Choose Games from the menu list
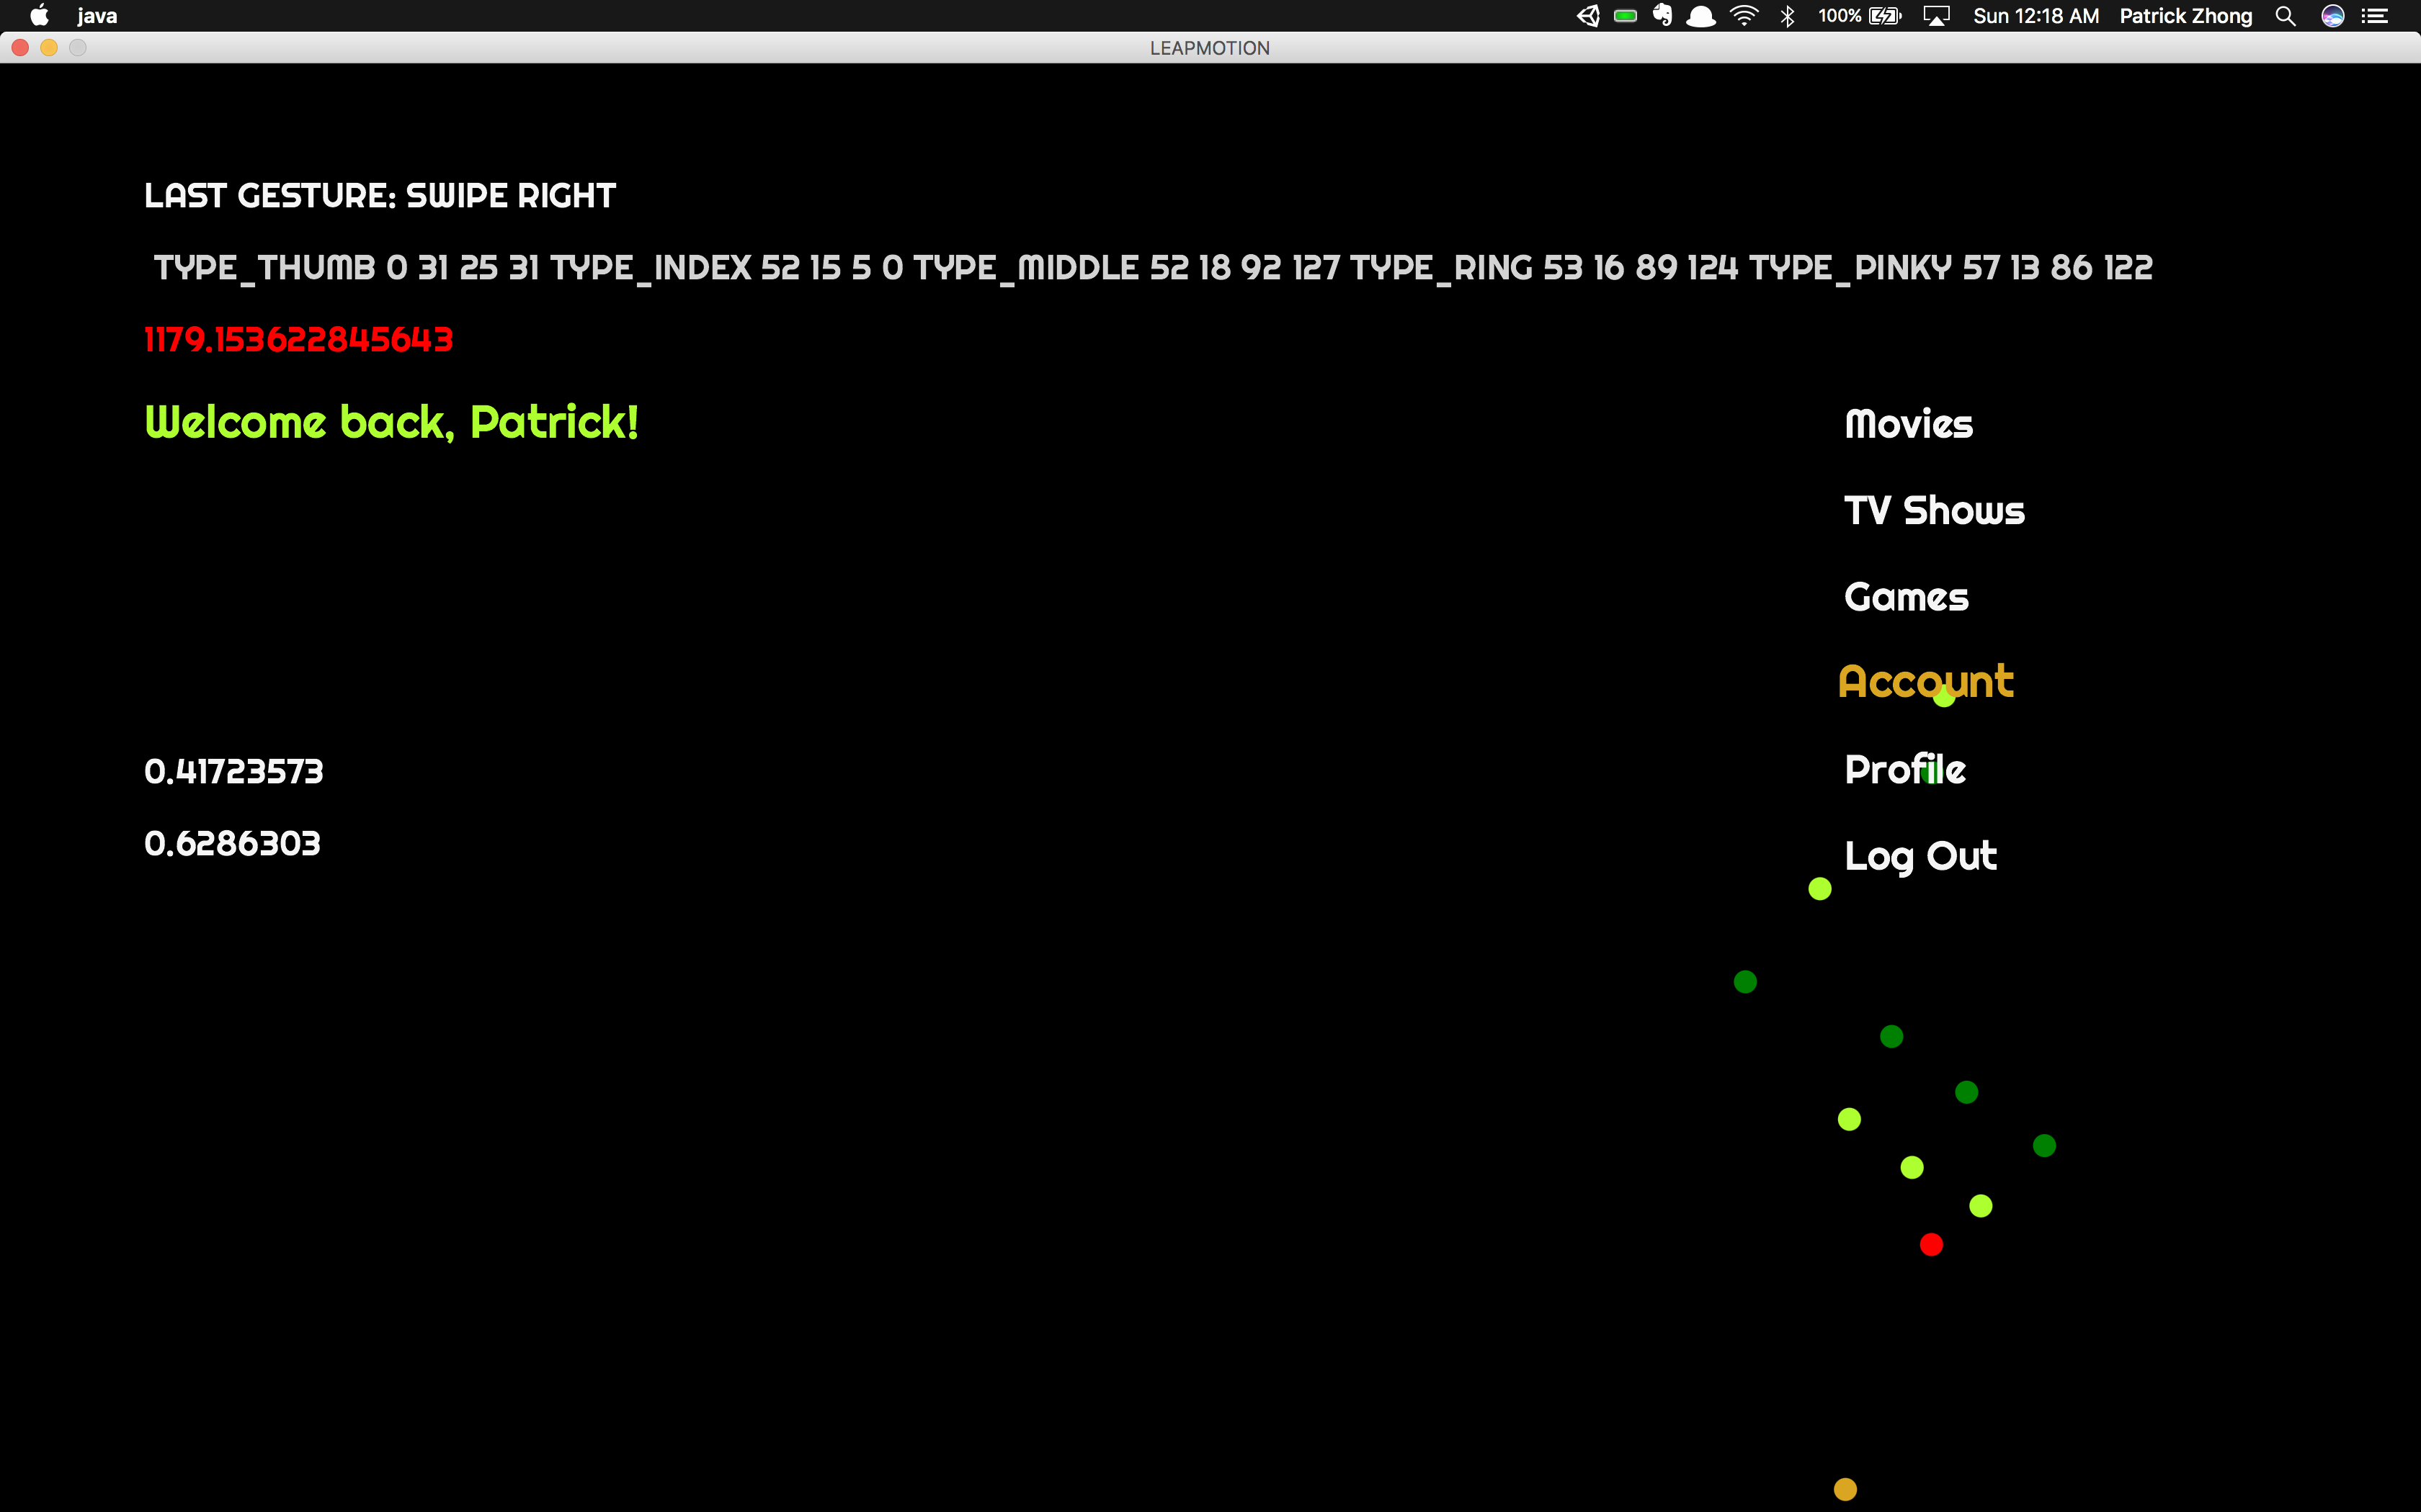 point(1906,597)
